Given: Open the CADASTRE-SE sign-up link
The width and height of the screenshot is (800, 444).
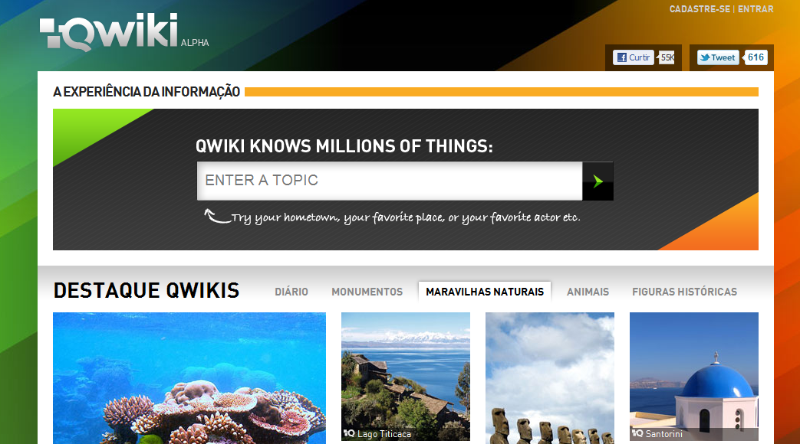Looking at the screenshot, I should [700, 9].
